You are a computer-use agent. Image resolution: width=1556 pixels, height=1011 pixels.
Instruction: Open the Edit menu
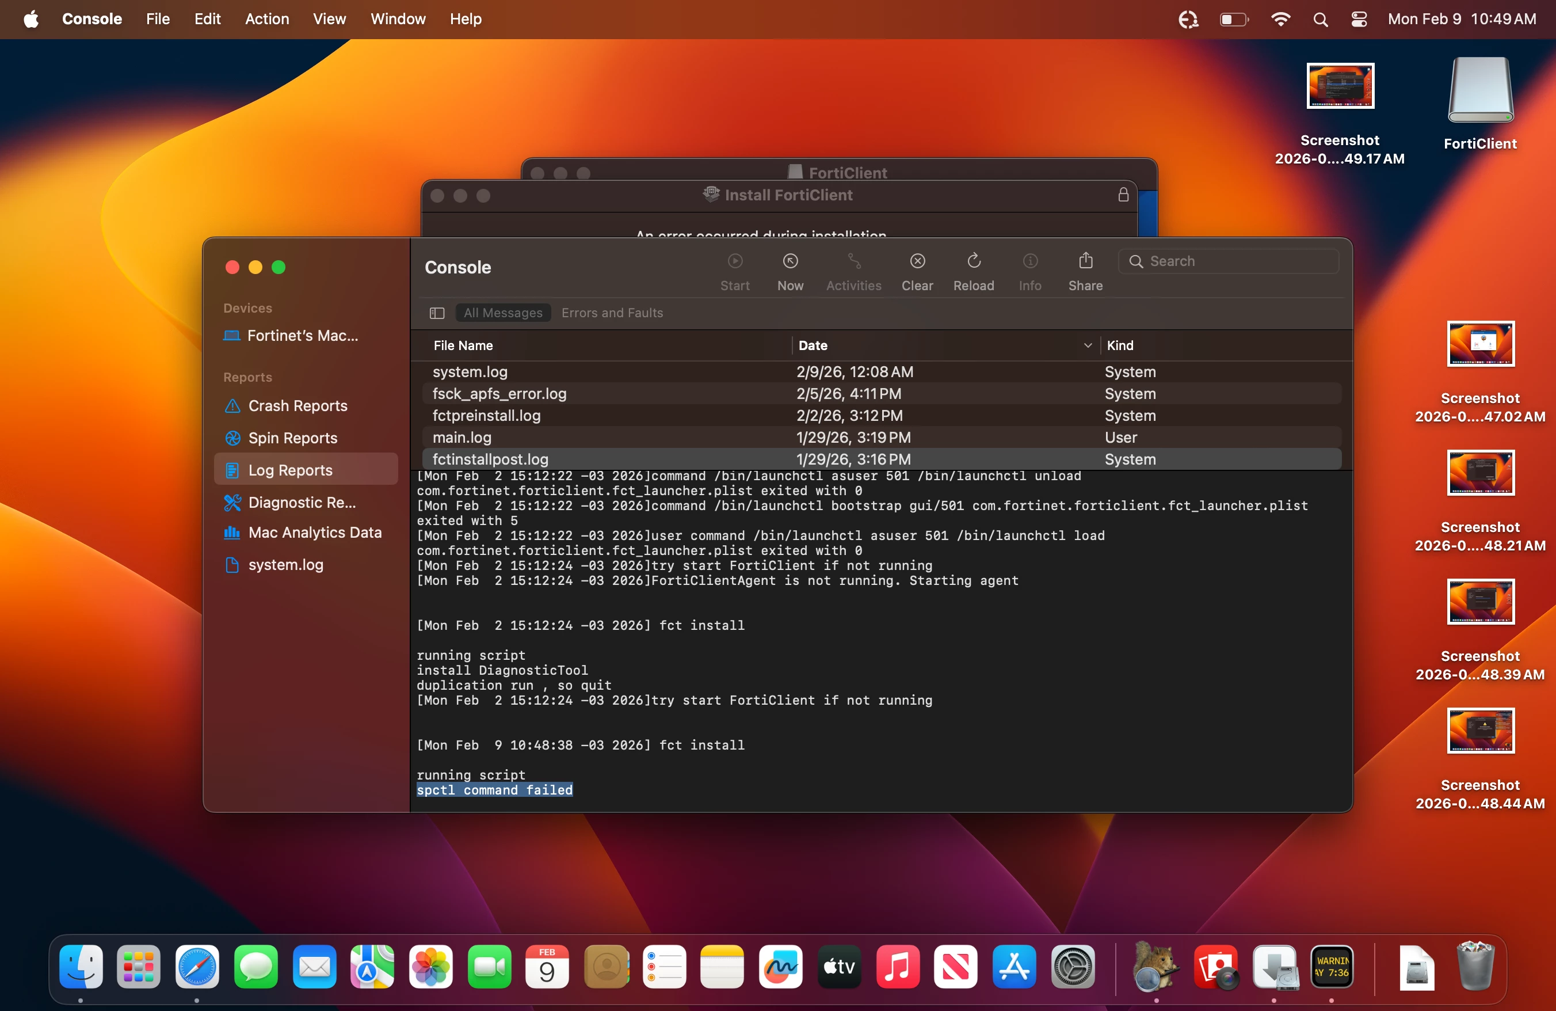coord(207,20)
